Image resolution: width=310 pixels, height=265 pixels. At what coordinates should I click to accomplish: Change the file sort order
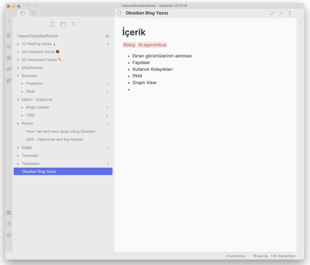point(74,24)
